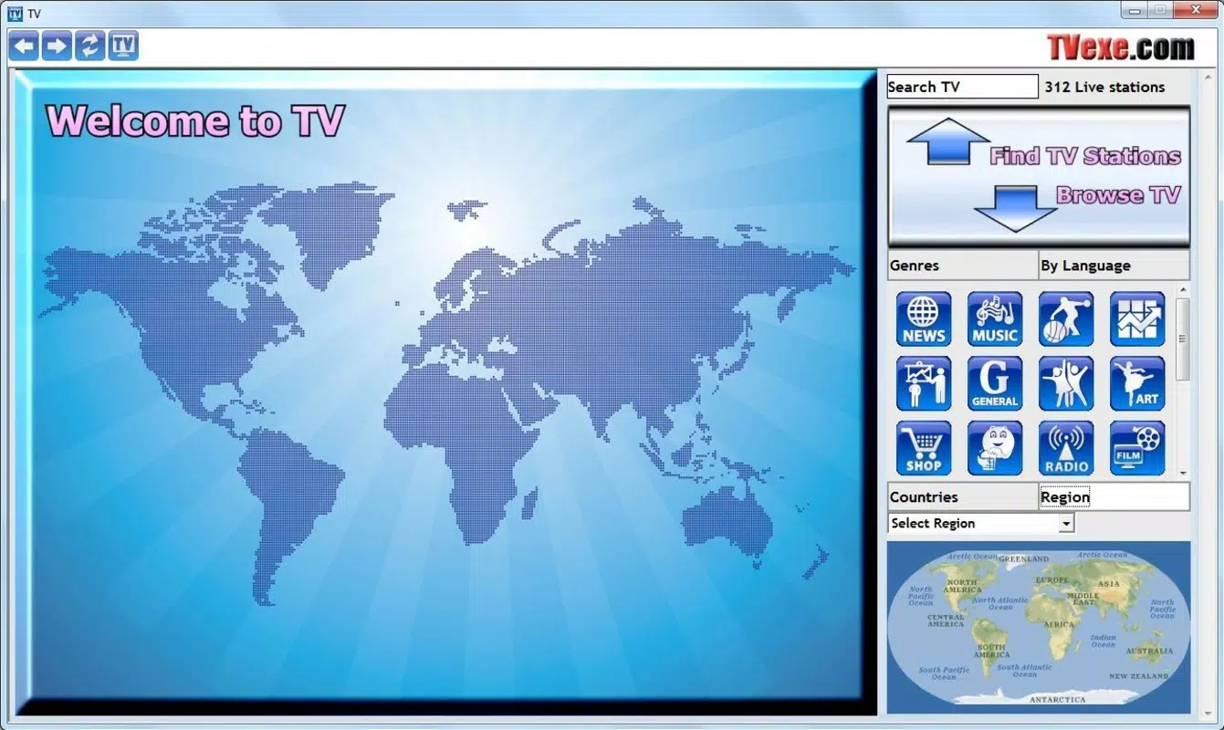Screen dimensions: 1224x730
Task: Refresh using the circular arrows toolbar icon
Action: 89,46
